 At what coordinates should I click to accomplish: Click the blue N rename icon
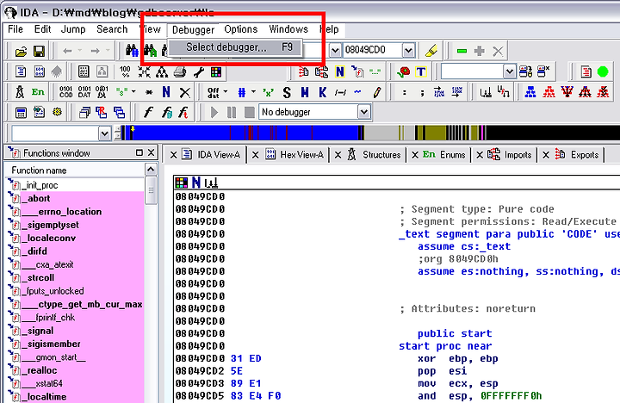tap(166, 92)
